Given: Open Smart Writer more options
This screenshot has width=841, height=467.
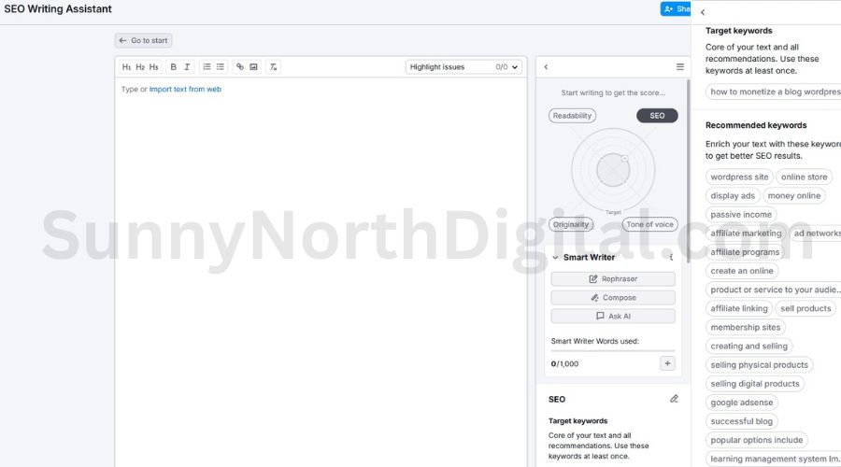Looking at the screenshot, I should pyautogui.click(x=672, y=258).
